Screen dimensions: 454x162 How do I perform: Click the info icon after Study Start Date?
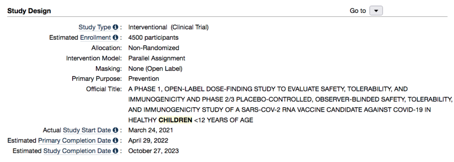[115, 130]
